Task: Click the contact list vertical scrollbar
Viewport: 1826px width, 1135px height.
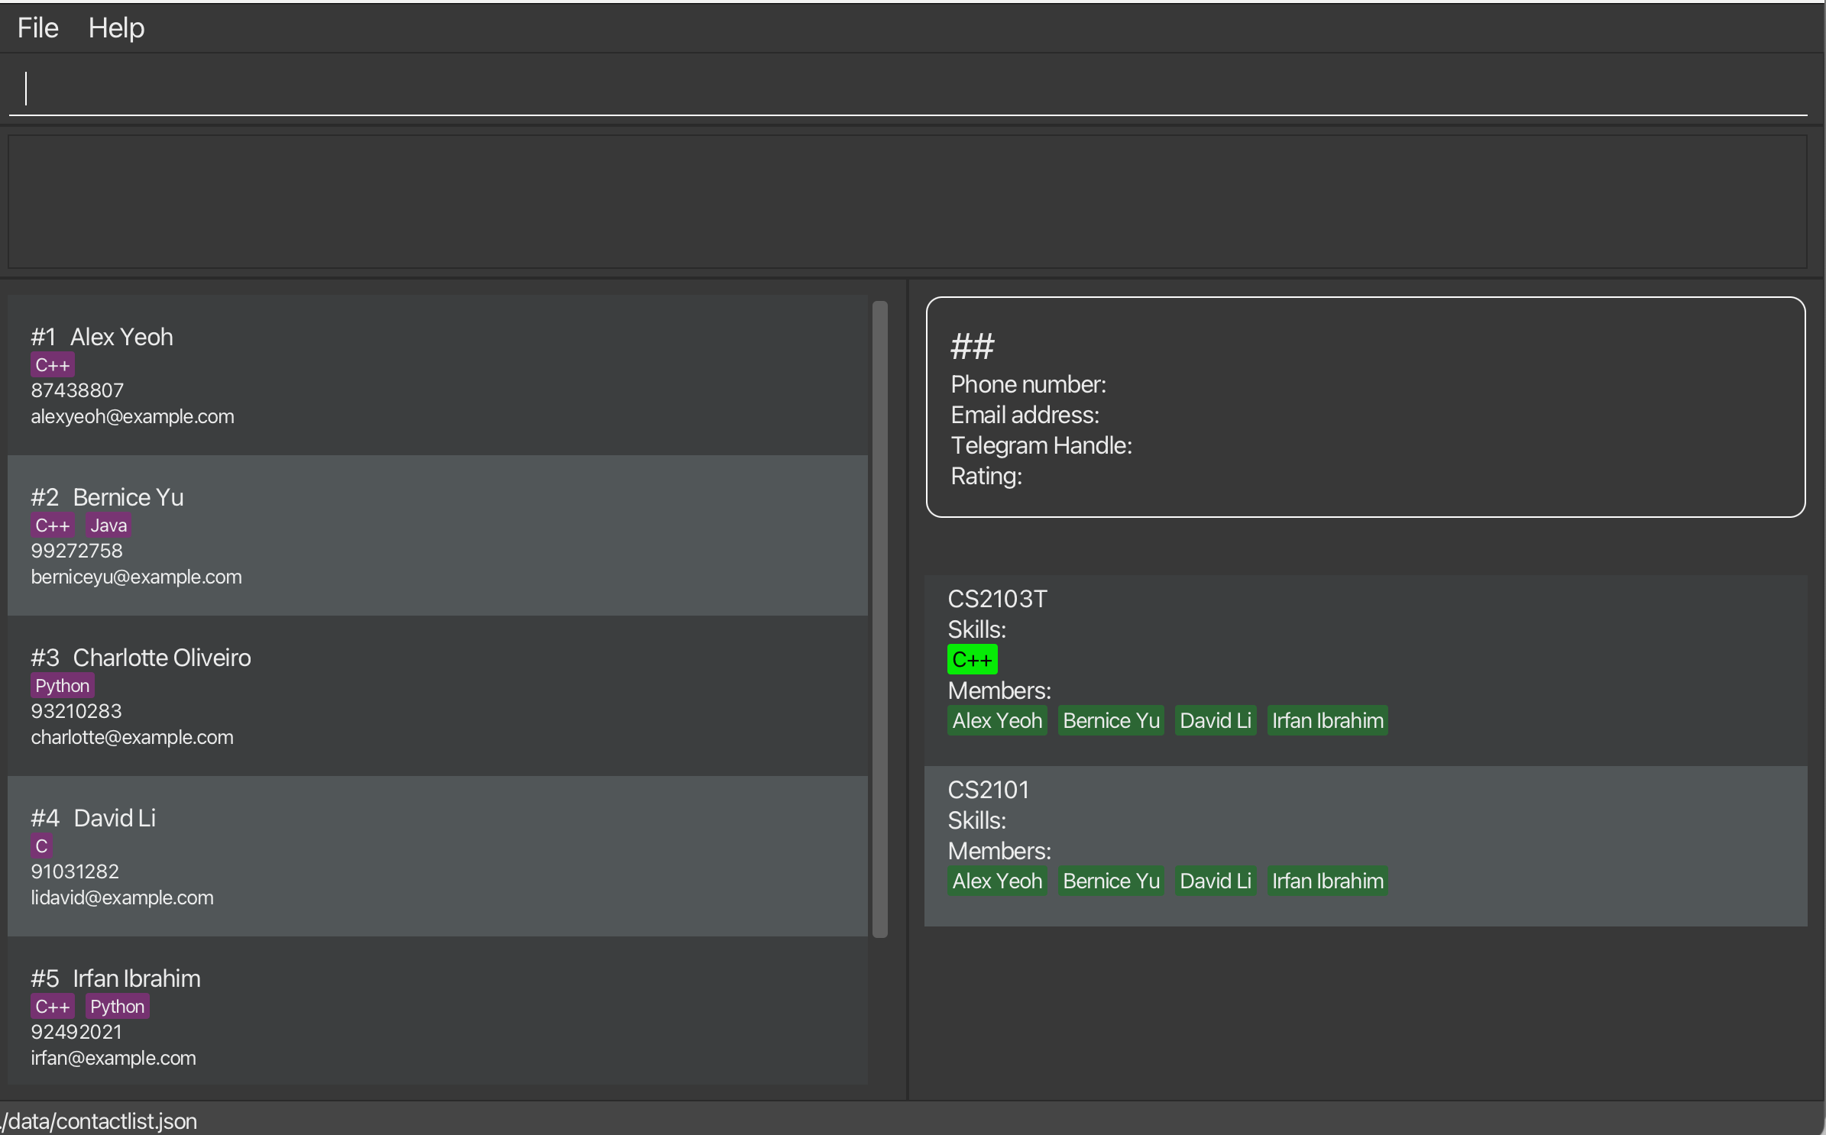Action: 880,619
